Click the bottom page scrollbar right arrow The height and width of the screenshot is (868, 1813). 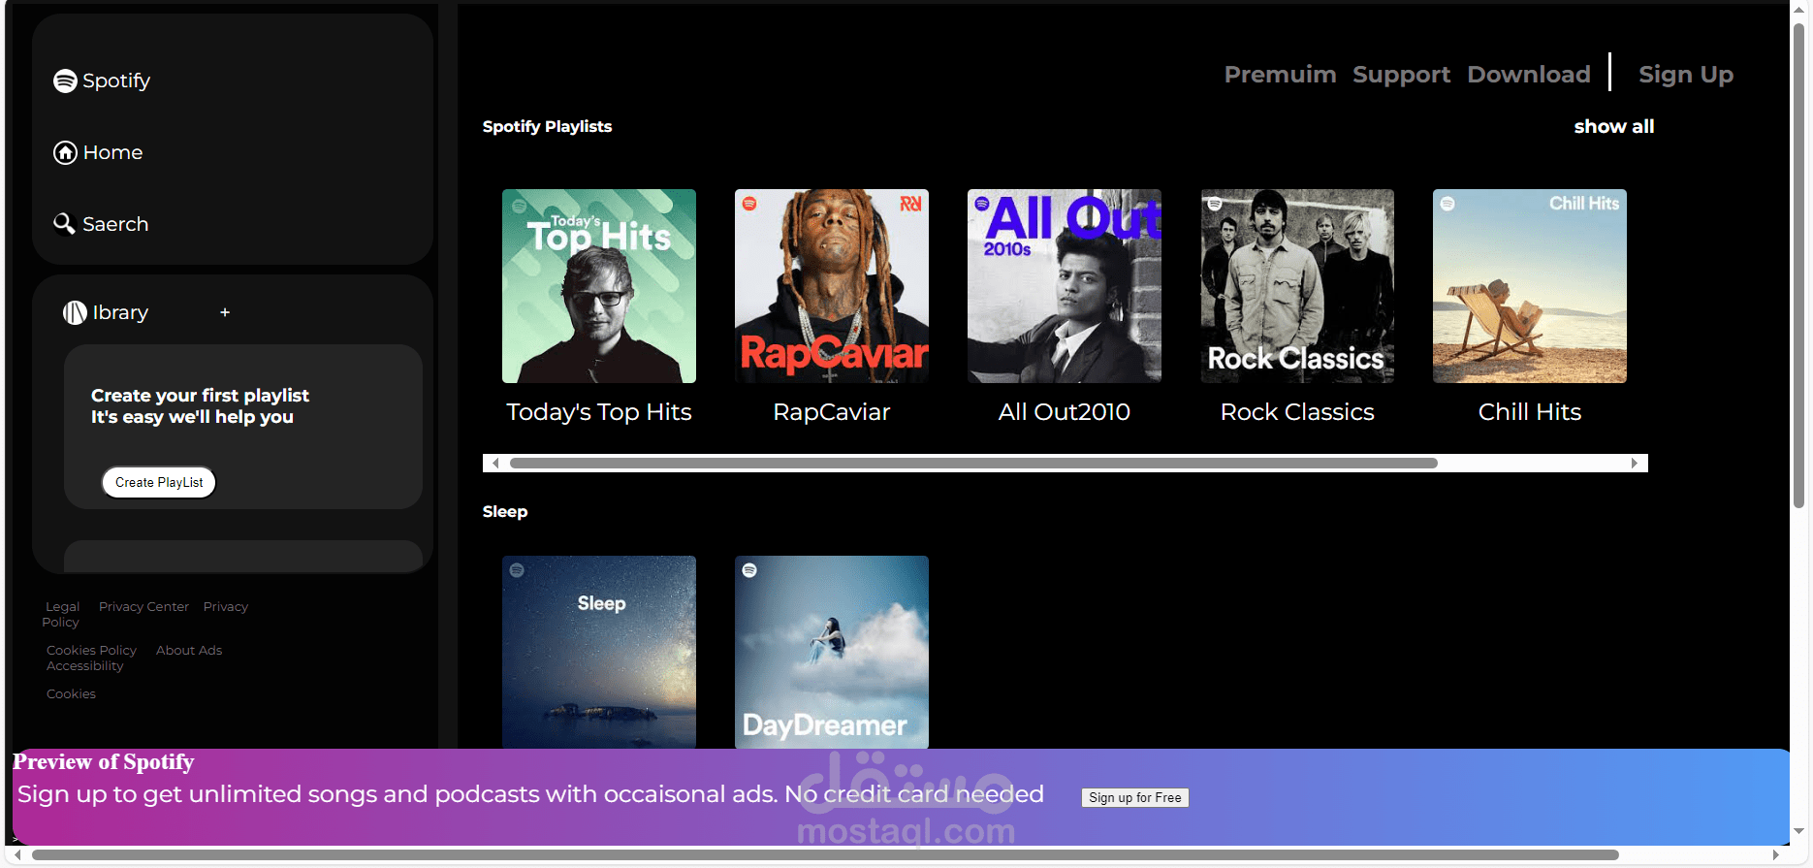point(1775,855)
